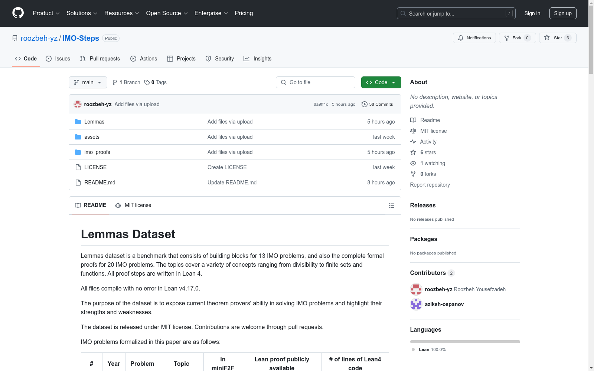Open the Contributors heading link
Screen dimensions: 594x371
point(433,273)
